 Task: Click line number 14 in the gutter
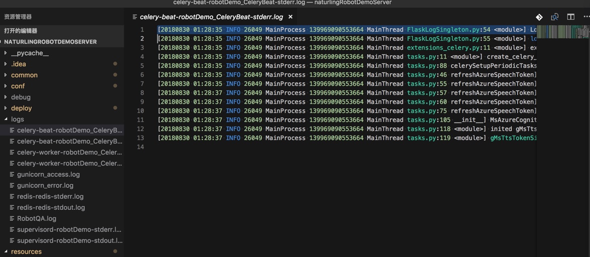[140, 147]
